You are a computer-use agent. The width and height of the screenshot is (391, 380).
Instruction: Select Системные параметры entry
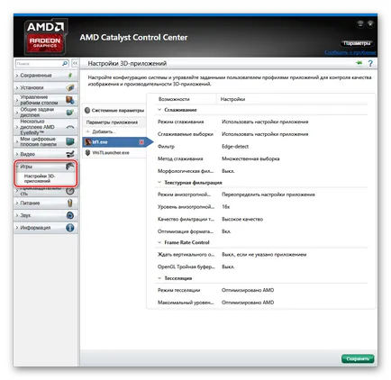(x=114, y=110)
